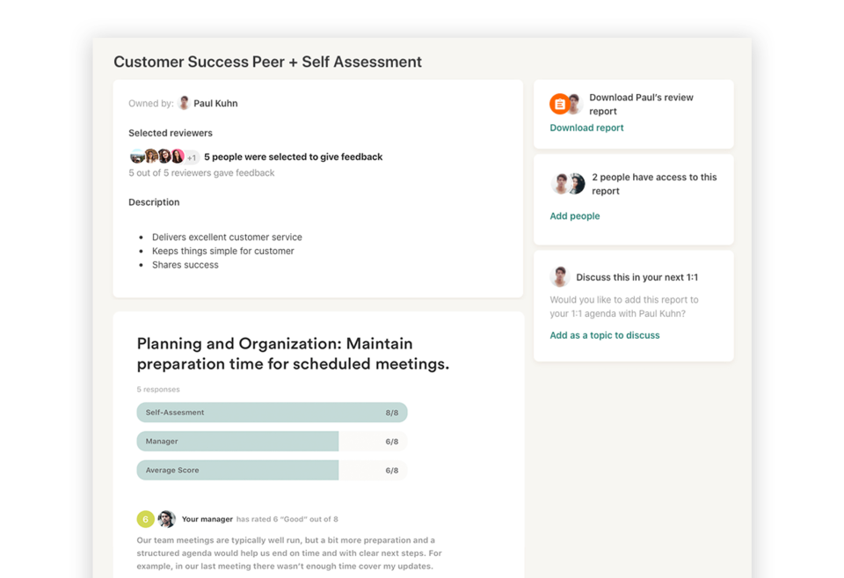Click the +1 extra reviewers badge
844x578 pixels.
(192, 157)
